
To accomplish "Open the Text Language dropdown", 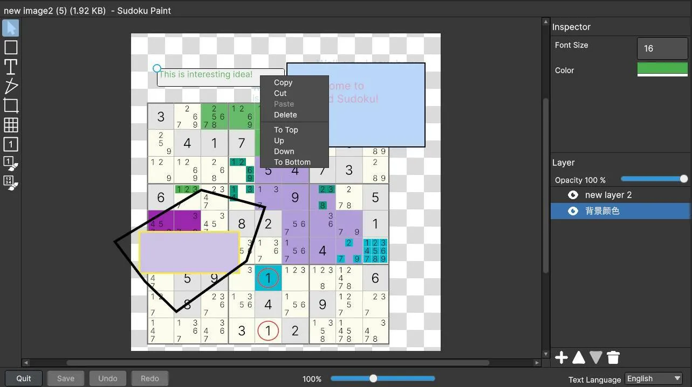I will pos(654,379).
